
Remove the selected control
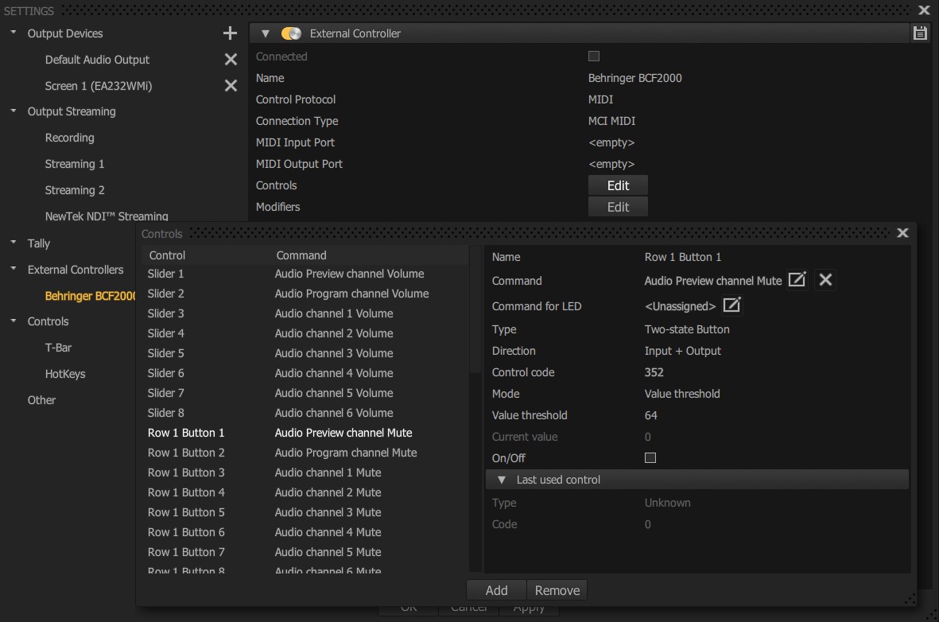(557, 590)
